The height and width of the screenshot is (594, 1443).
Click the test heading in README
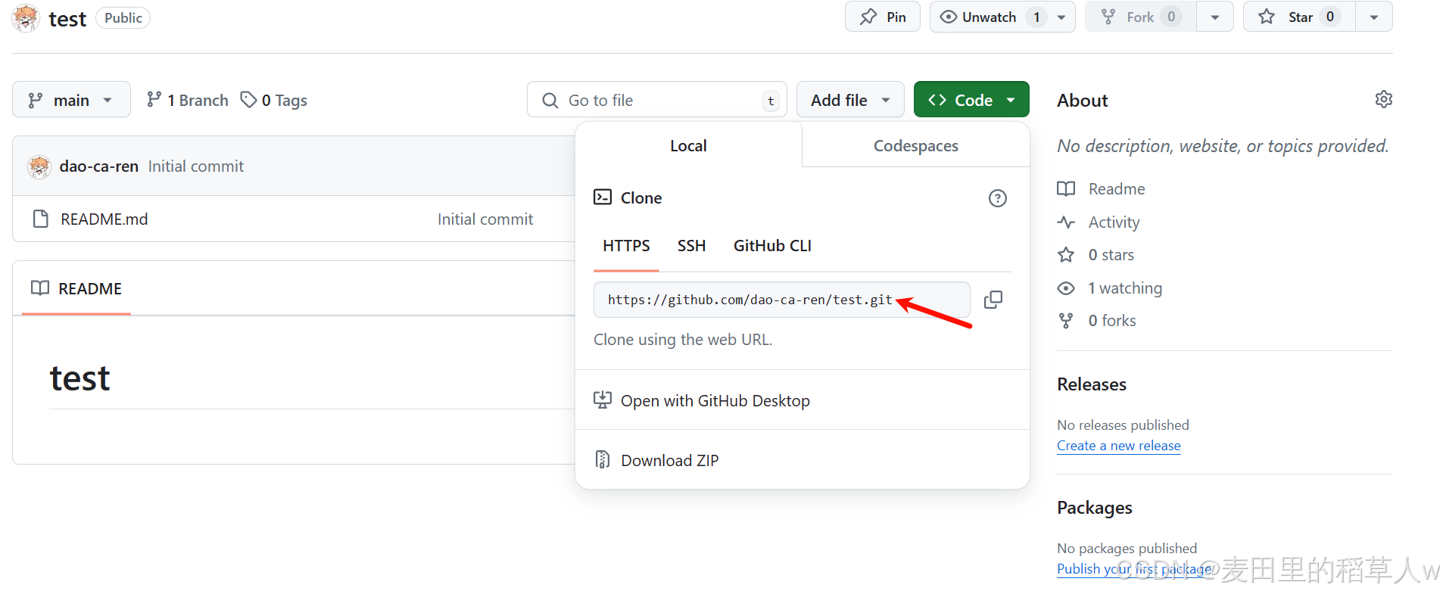79,378
